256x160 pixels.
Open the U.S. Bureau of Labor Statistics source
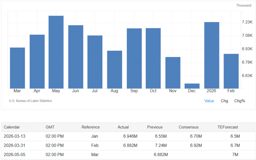coord(30,101)
